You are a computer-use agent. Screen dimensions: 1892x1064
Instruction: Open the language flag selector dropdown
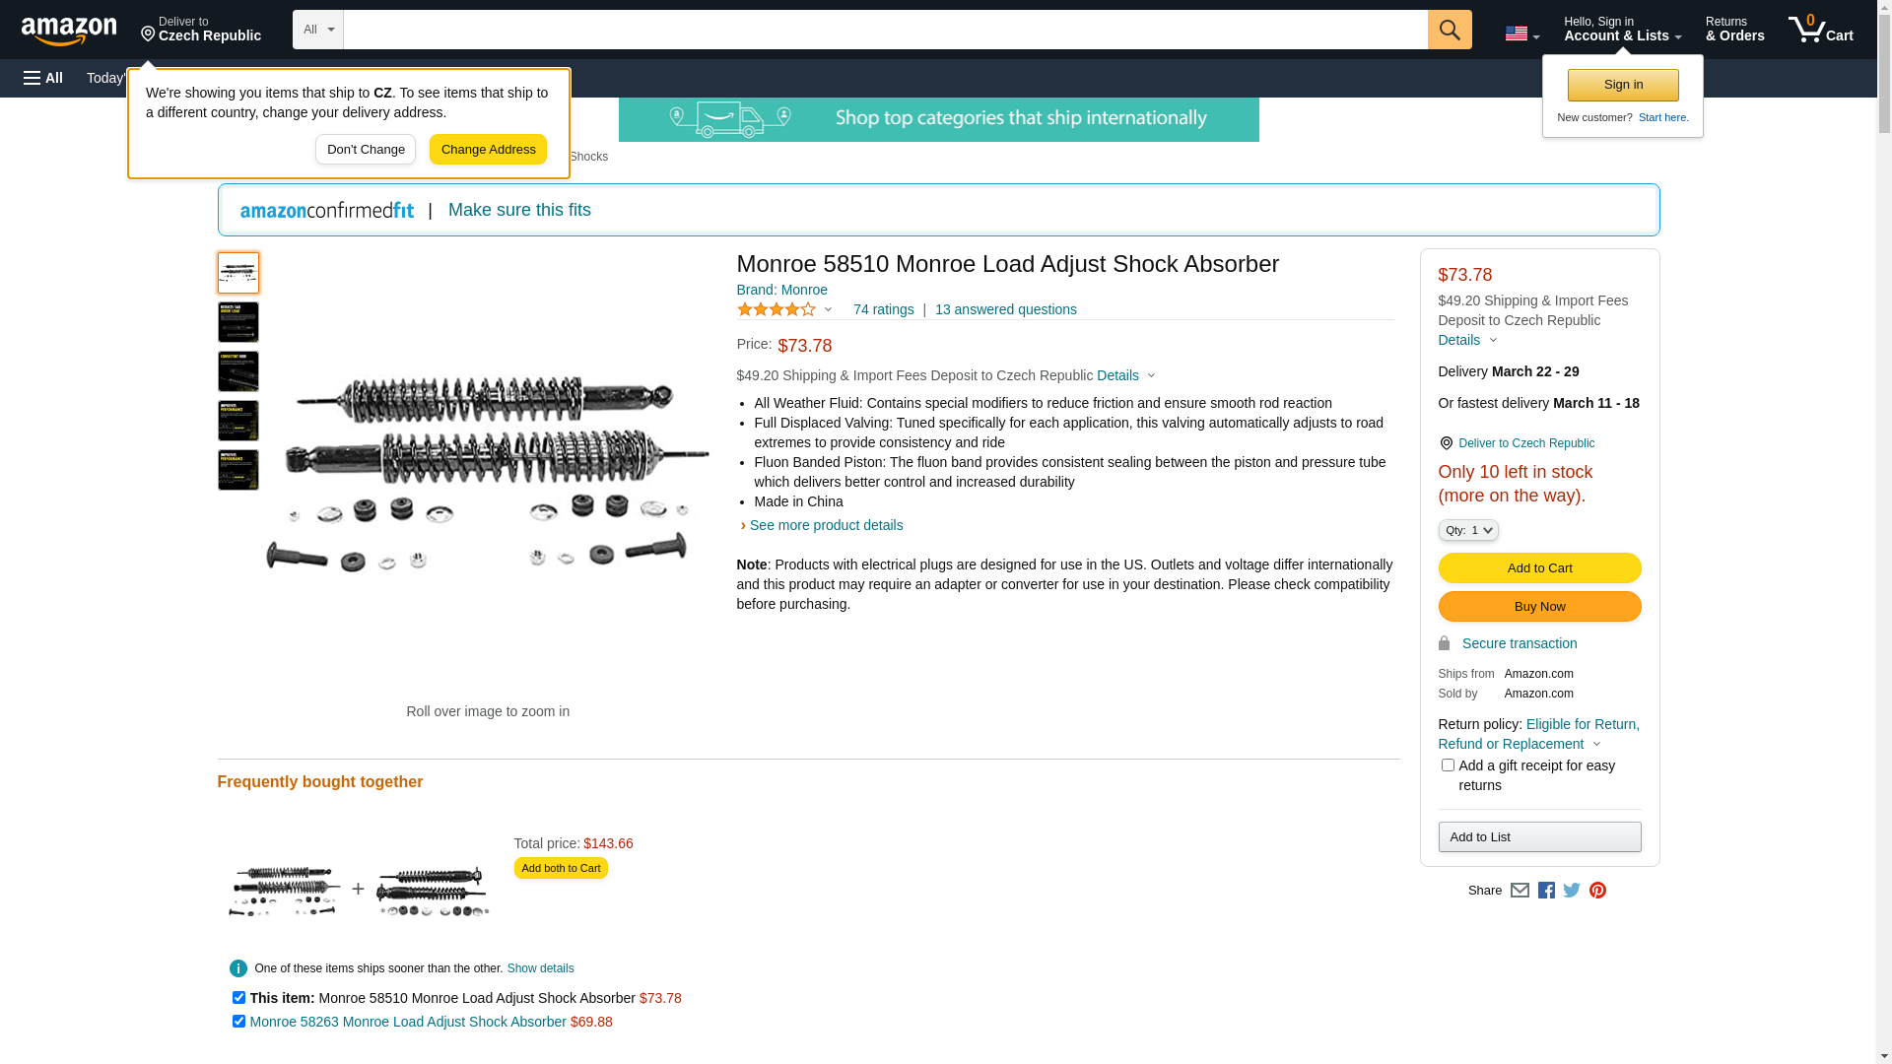pos(1521,34)
